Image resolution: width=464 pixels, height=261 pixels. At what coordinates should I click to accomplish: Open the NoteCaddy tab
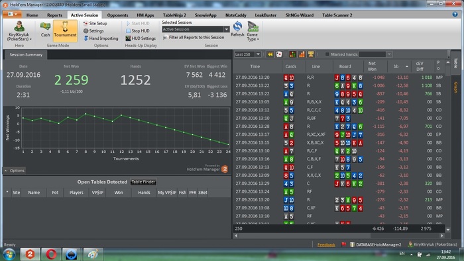tap(236, 15)
